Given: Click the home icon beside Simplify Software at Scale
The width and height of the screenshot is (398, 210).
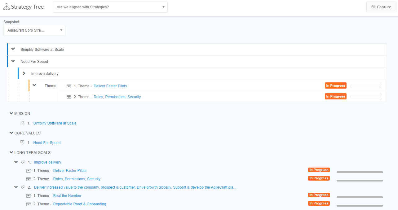Looking at the screenshot, I should (x=22, y=123).
